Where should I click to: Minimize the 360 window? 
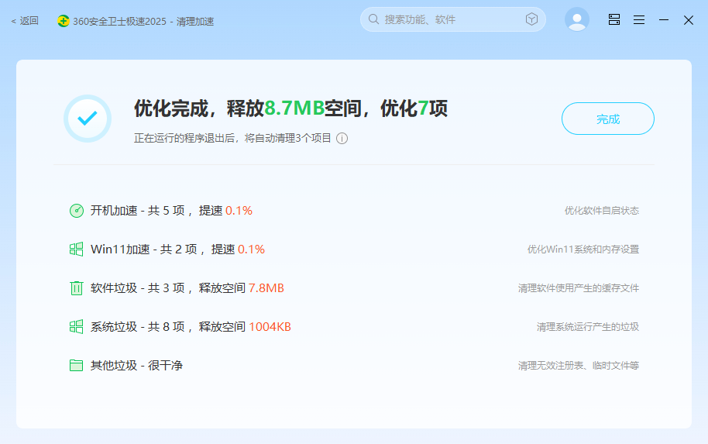(x=664, y=20)
